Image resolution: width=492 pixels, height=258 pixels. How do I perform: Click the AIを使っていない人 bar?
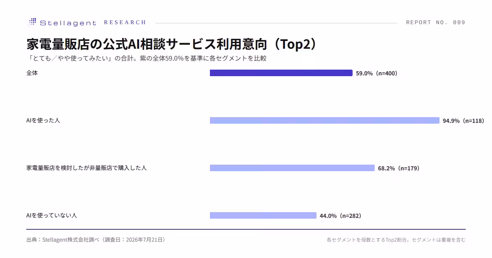pos(263,215)
